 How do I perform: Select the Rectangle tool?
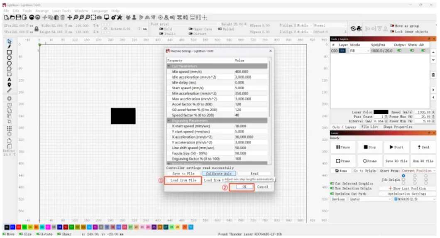9,52
